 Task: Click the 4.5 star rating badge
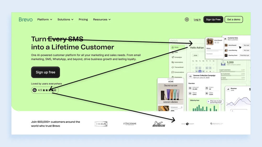point(45,90)
